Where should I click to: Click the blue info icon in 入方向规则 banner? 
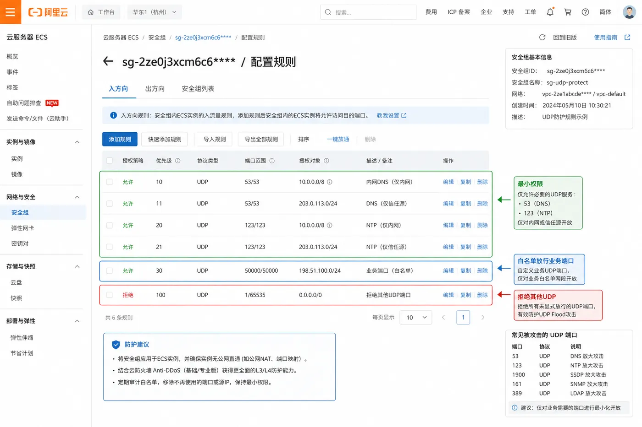tap(113, 115)
